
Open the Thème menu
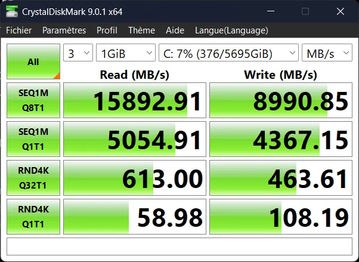click(141, 30)
